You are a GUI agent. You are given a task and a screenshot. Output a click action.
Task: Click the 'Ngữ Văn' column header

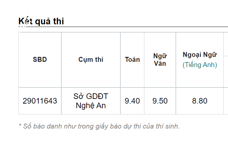(x=160, y=60)
